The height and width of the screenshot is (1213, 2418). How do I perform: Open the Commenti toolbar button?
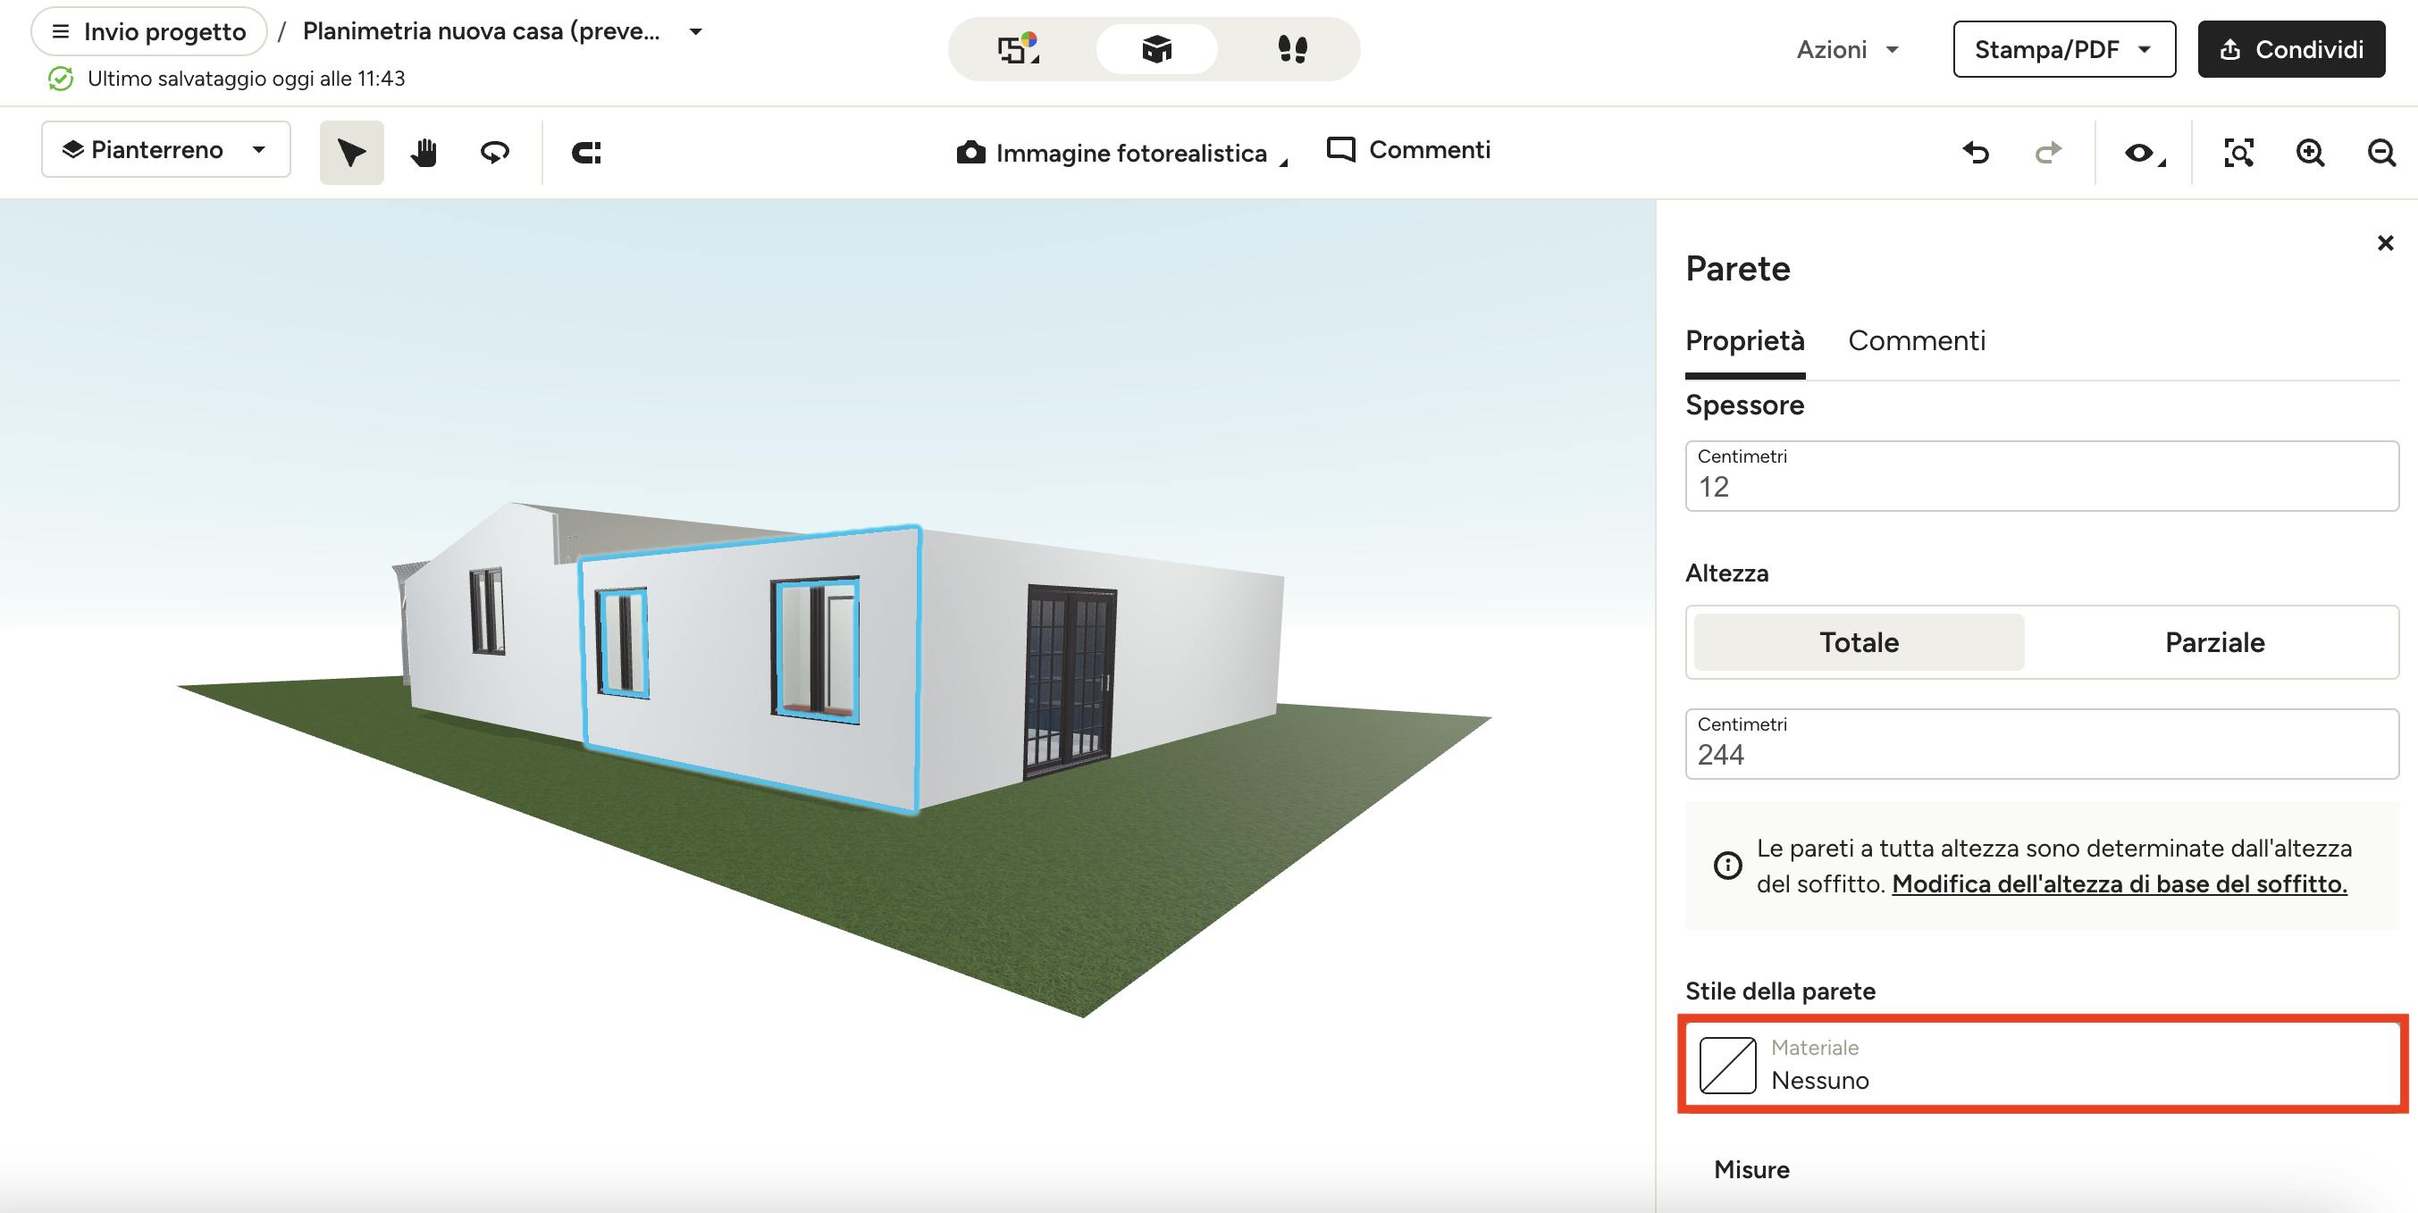[1408, 150]
